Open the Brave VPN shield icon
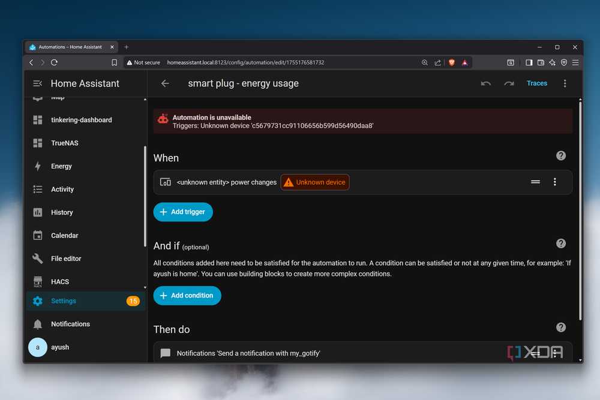 [x=563, y=62]
